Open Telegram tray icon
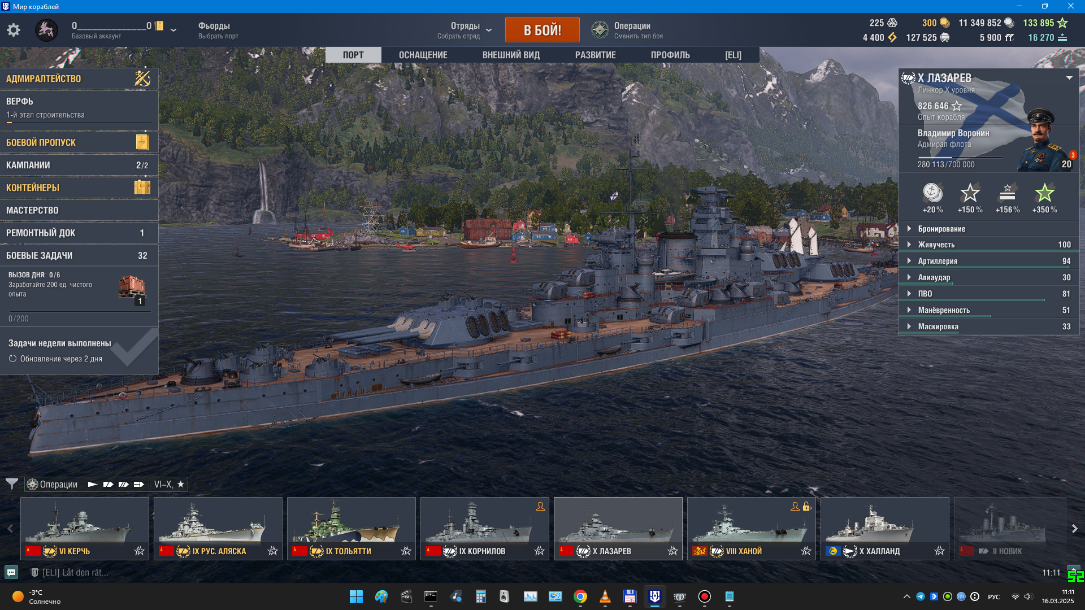 pyautogui.click(x=921, y=596)
